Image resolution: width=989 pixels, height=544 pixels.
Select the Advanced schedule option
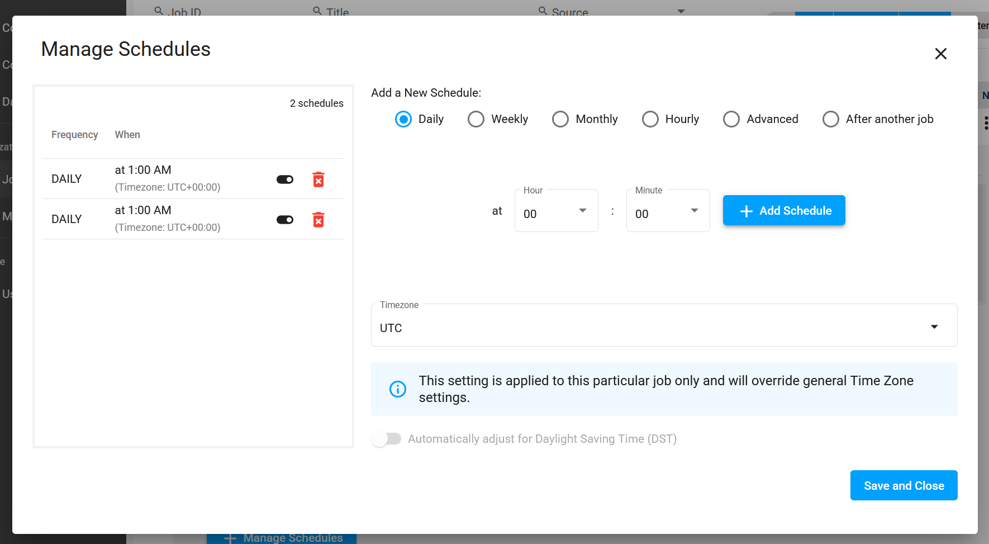pyautogui.click(x=731, y=119)
